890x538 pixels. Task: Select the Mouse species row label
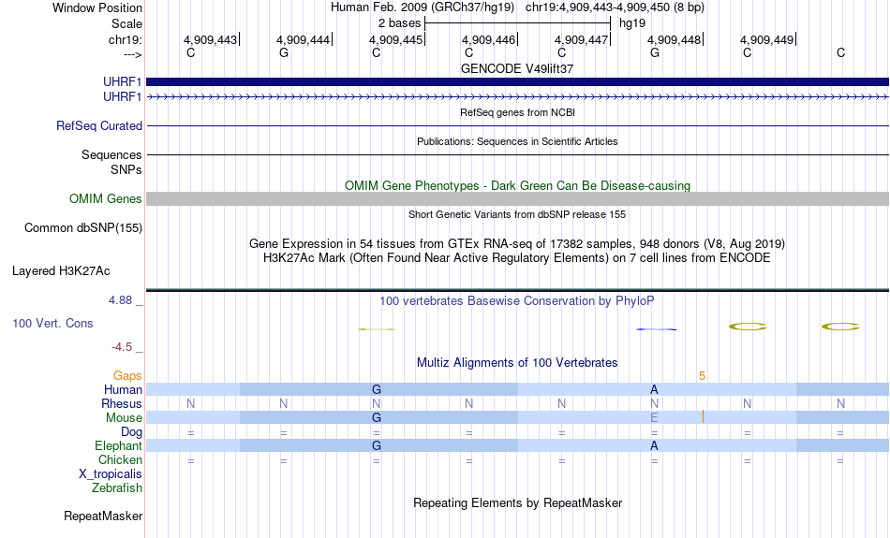point(124,418)
